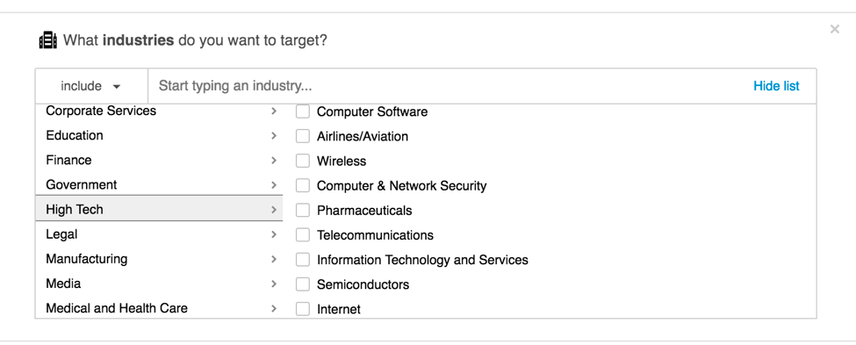This screenshot has height=345, width=856.
Task: Expand the Legal category chevron
Action: [x=274, y=234]
